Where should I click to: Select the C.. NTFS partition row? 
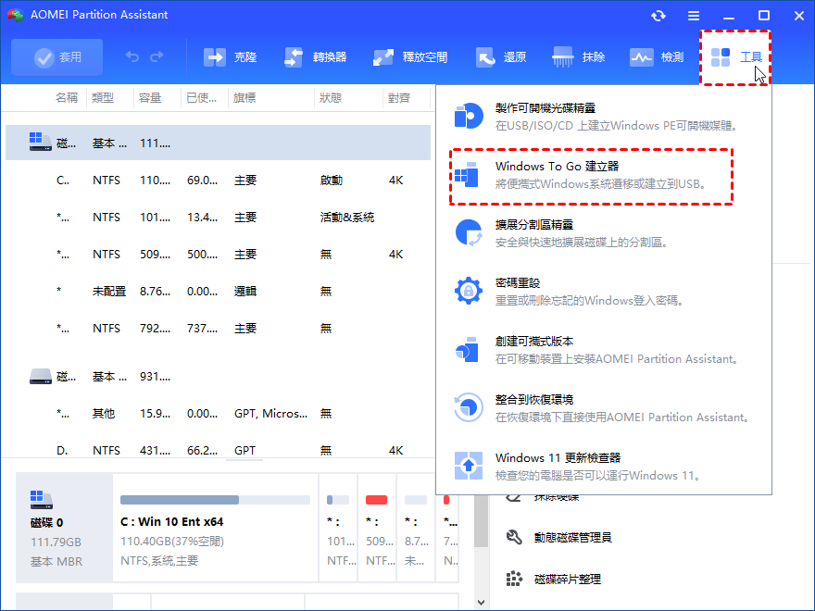219,181
